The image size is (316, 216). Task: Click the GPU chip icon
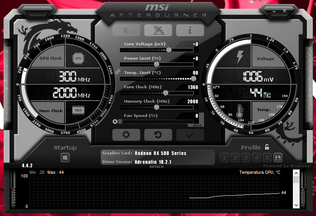[78, 58]
